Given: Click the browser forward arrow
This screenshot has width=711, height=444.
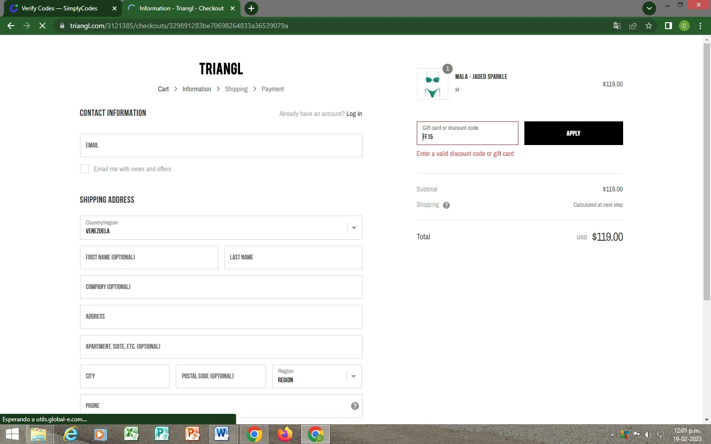Looking at the screenshot, I should pyautogui.click(x=27, y=26).
